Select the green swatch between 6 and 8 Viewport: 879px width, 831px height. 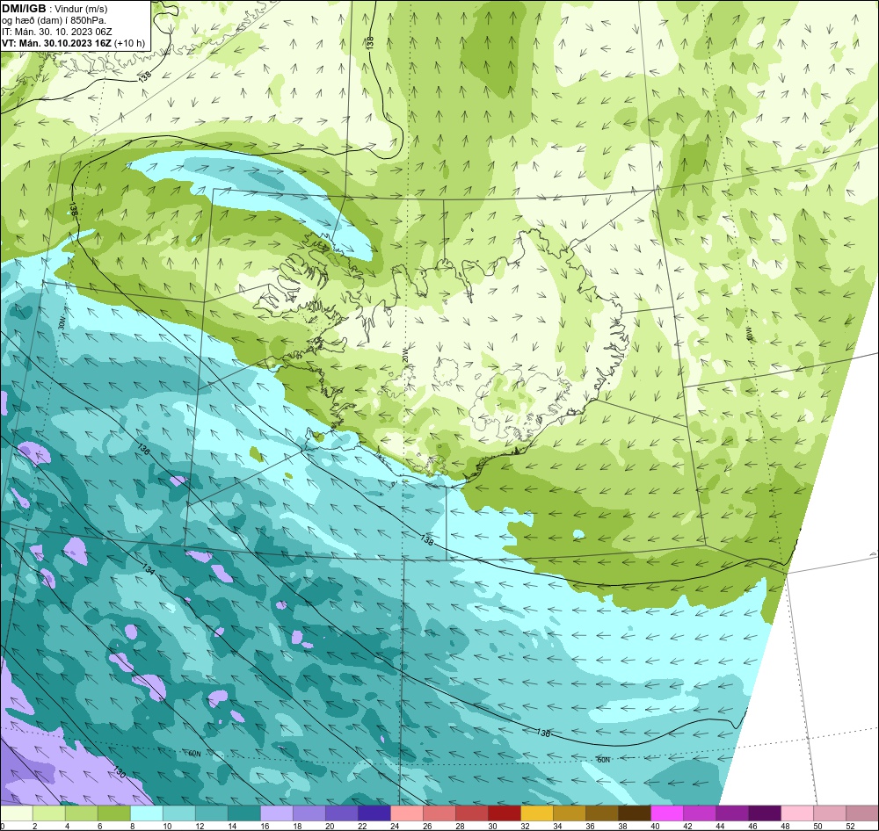pos(114,813)
